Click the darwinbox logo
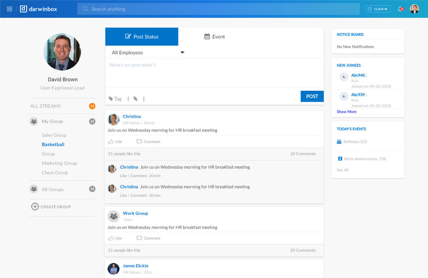This screenshot has width=428, height=278. (x=38, y=9)
